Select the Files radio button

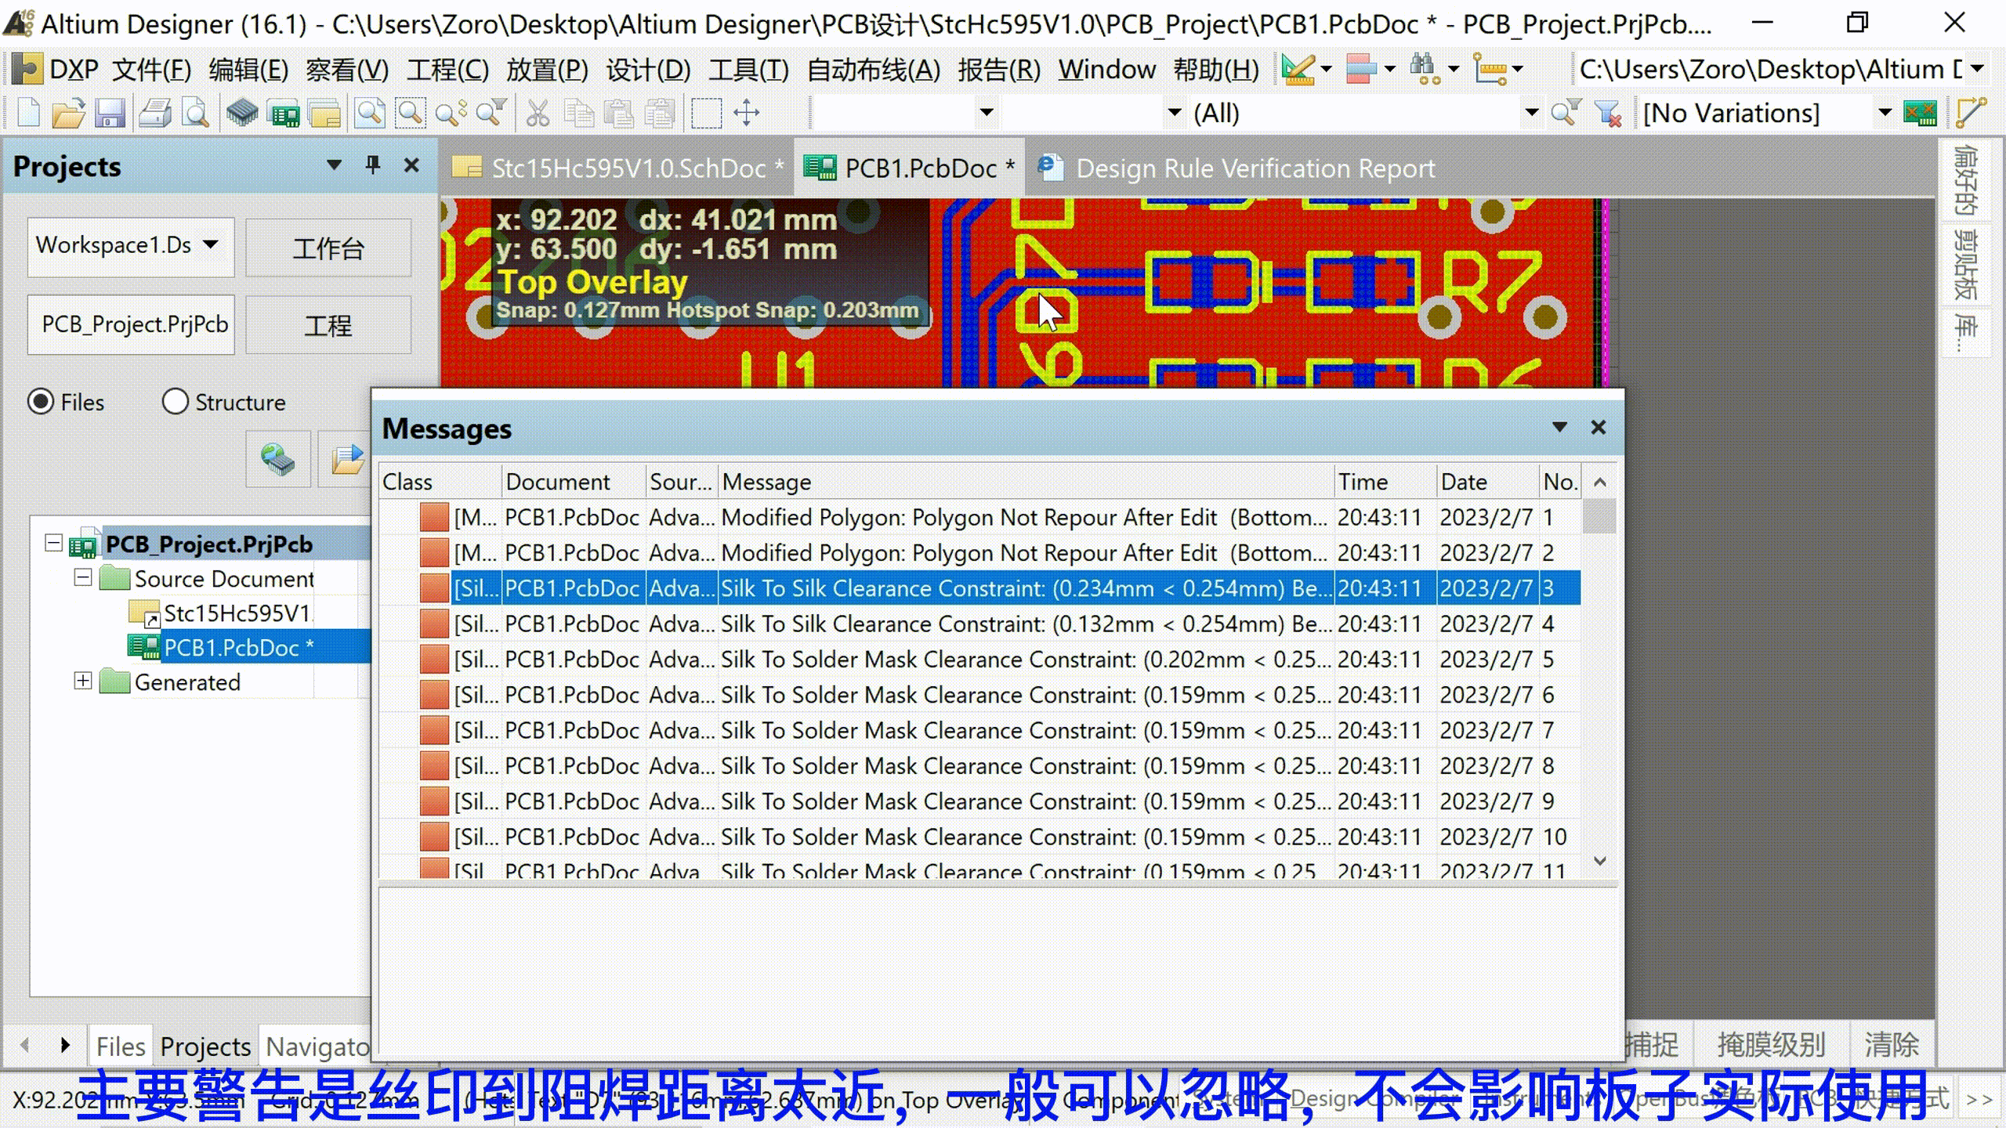coord(41,402)
